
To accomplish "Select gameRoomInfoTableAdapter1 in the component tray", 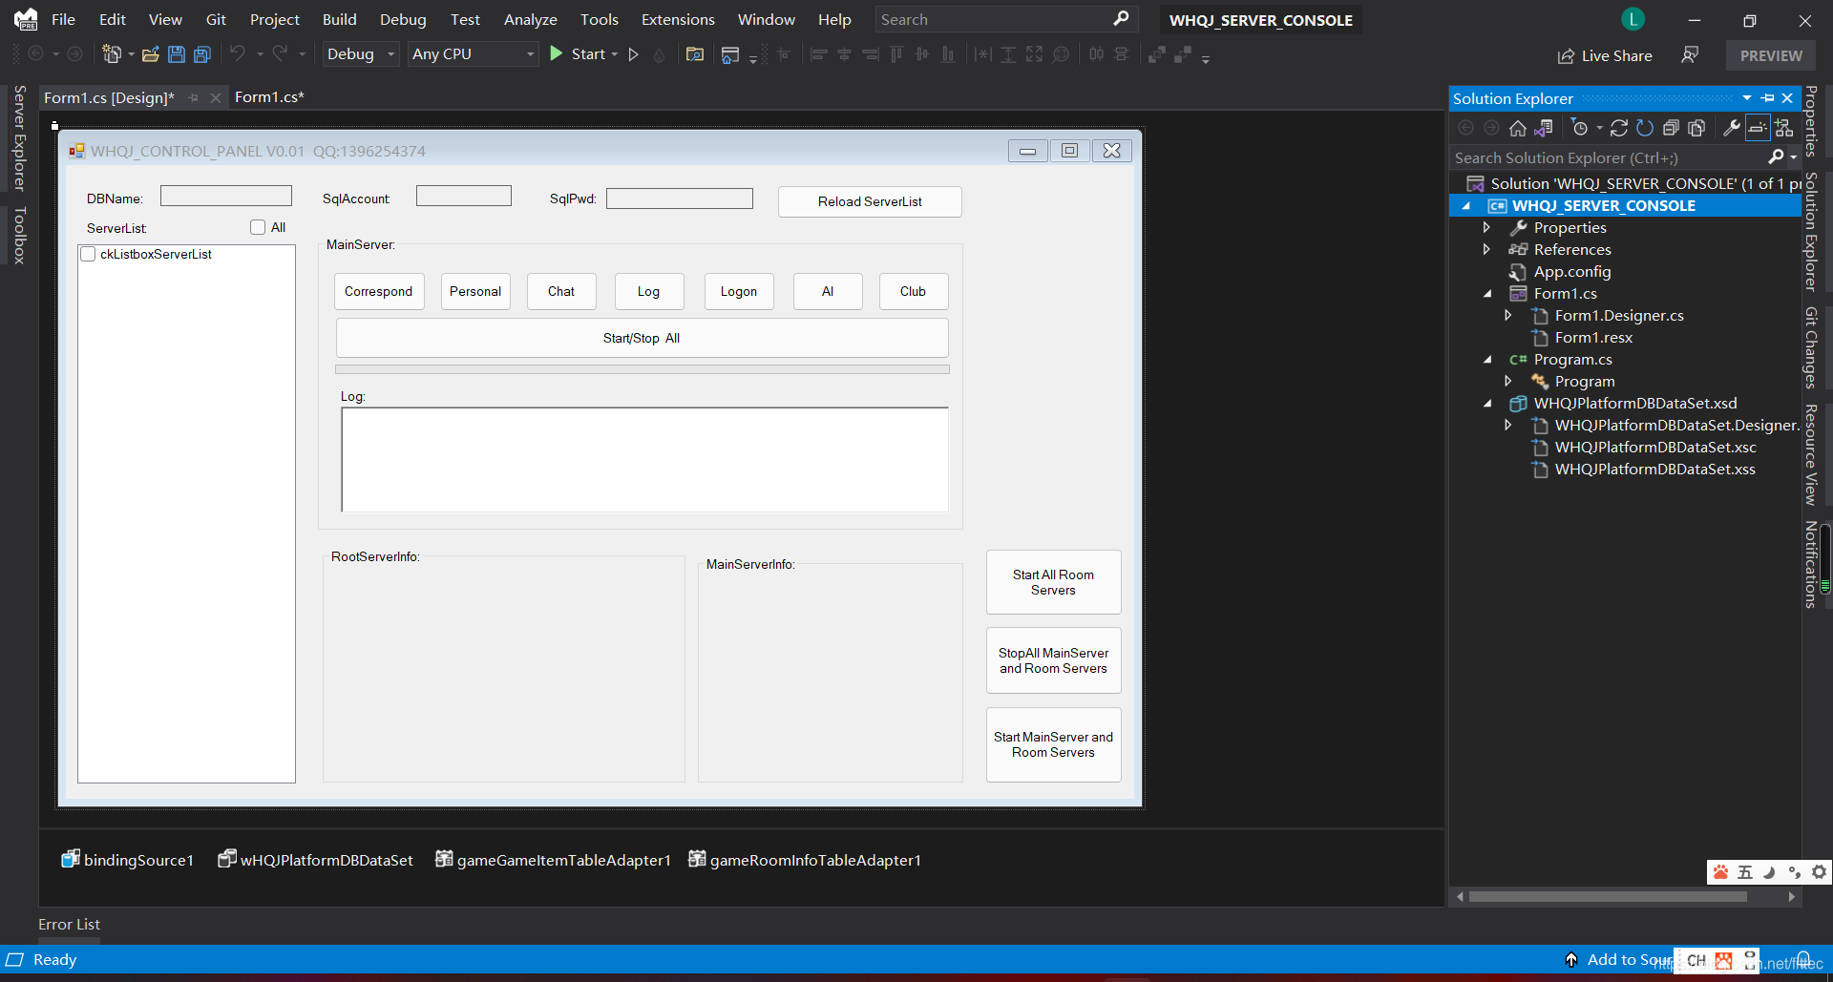I will tap(805, 860).
